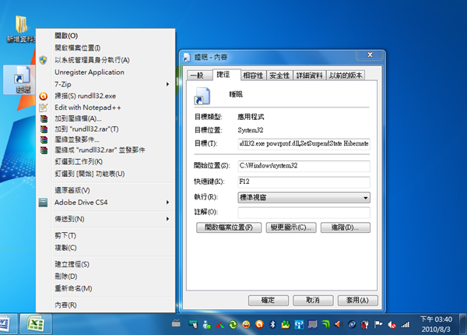This screenshot has height=335, width=467.
Task: Click the red speaker tray icon
Action: (338, 324)
